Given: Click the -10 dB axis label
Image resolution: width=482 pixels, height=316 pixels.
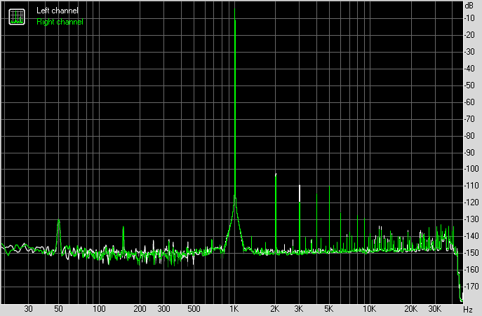Looking at the screenshot, I should [x=469, y=18].
